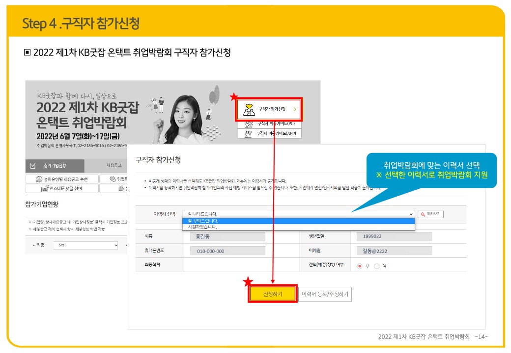Screen dimensions: 511x353
Task: Expand the 직종 전체 dropdown
Action: 87,245
